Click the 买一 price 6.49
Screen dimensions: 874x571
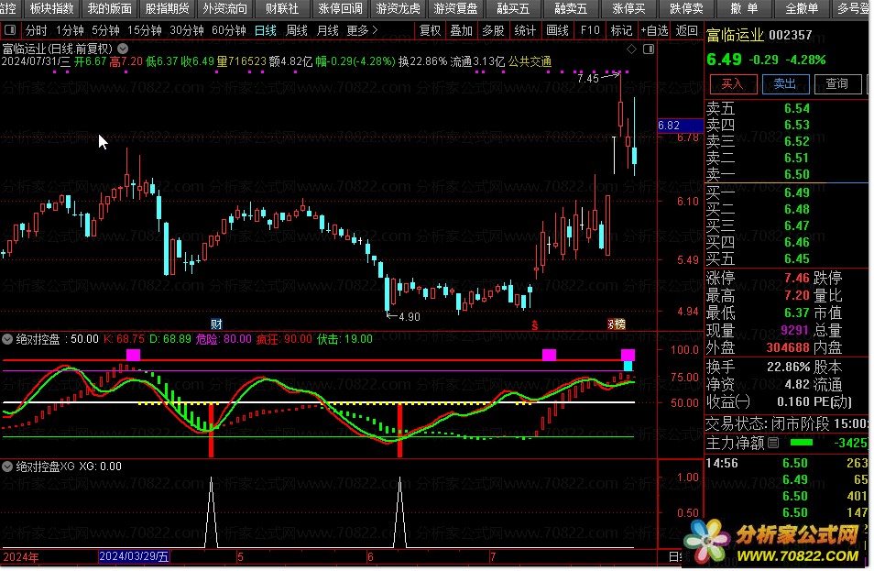pos(796,193)
